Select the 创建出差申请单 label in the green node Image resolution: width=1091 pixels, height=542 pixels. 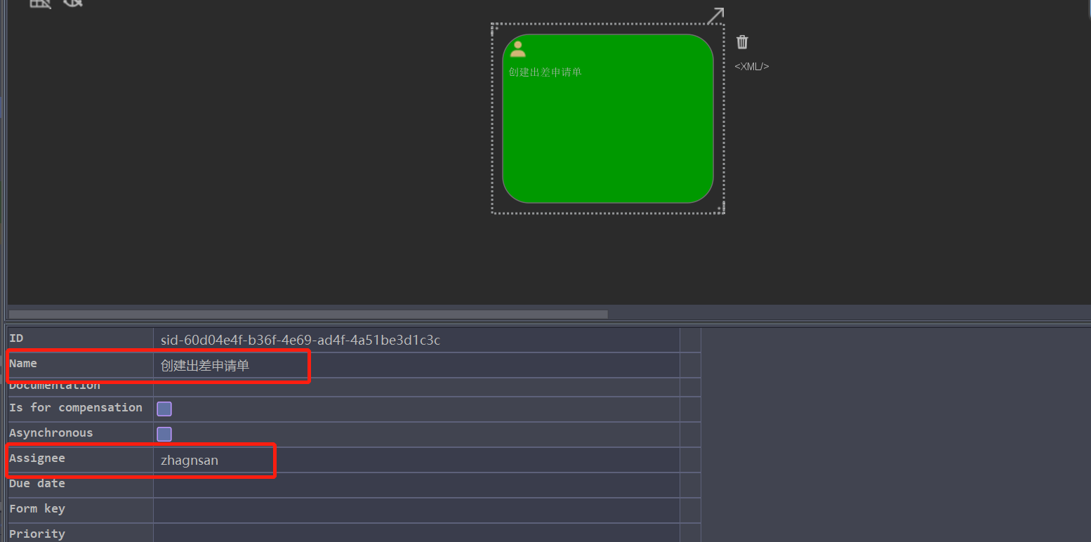(545, 72)
